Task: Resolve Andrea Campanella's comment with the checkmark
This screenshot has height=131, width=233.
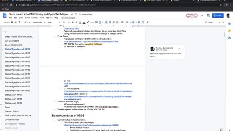Action: (x=179, y=48)
